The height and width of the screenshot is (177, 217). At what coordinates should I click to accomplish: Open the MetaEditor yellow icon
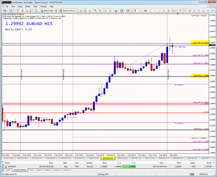pyautogui.click(x=56, y=11)
